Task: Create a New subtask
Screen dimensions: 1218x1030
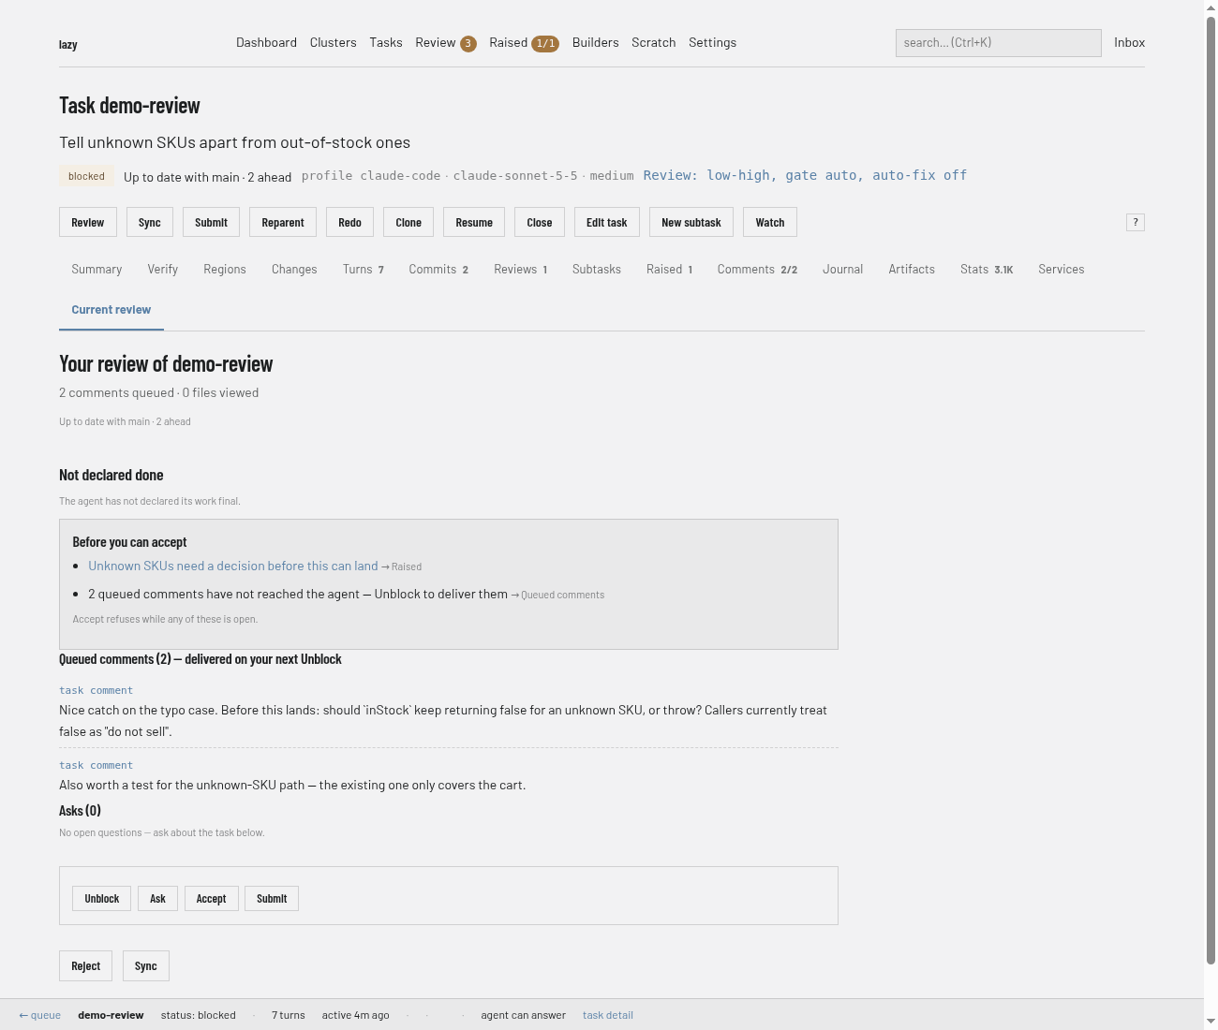Action: pyautogui.click(x=691, y=223)
